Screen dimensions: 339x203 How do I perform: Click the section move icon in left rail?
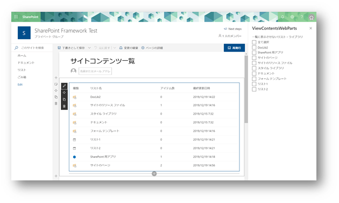tap(56, 90)
